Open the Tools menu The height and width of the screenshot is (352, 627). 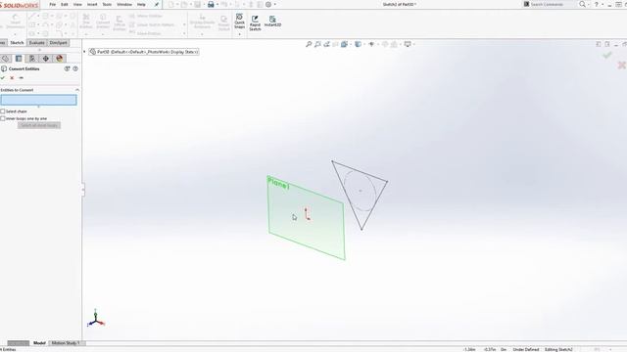[x=107, y=4]
